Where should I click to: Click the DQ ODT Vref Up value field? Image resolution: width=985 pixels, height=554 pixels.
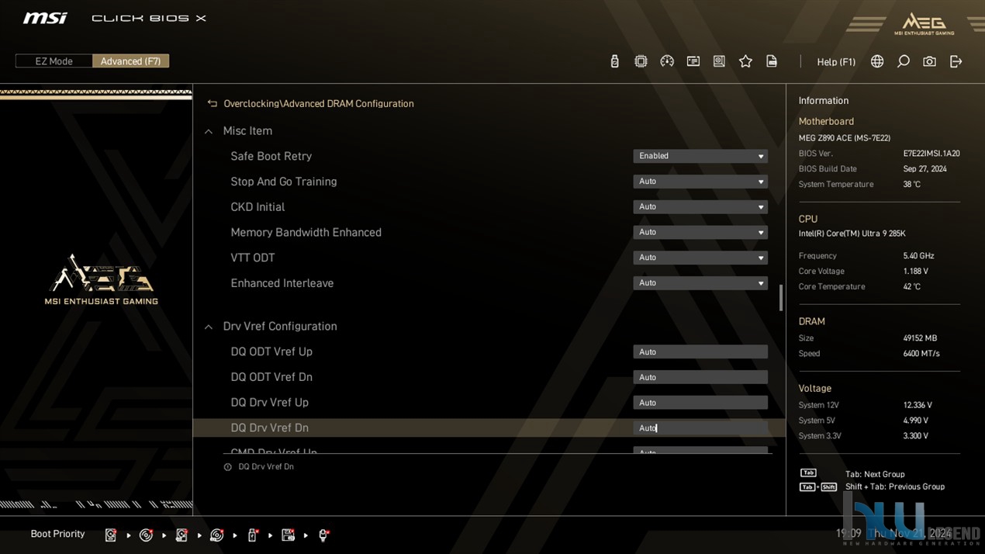700,352
